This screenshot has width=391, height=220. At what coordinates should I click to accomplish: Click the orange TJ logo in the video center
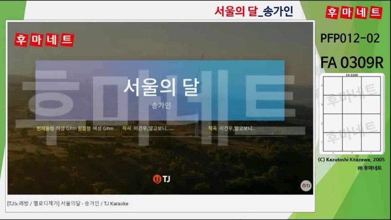161,179
